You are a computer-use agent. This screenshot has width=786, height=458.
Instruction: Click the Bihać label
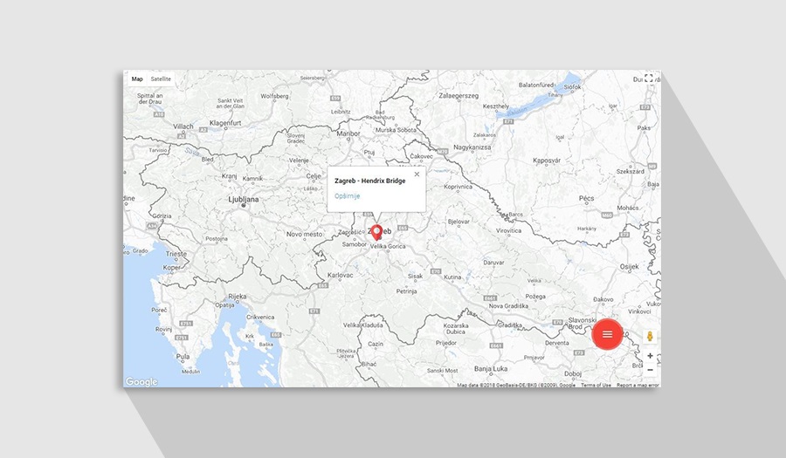(x=369, y=364)
